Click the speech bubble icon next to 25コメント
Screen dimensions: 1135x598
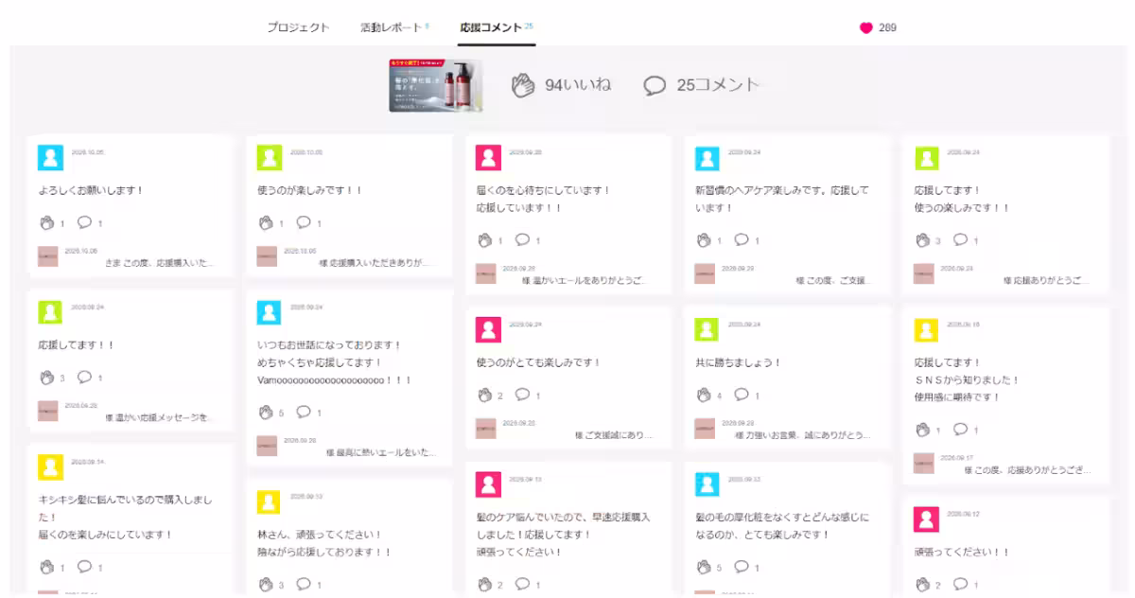(655, 85)
